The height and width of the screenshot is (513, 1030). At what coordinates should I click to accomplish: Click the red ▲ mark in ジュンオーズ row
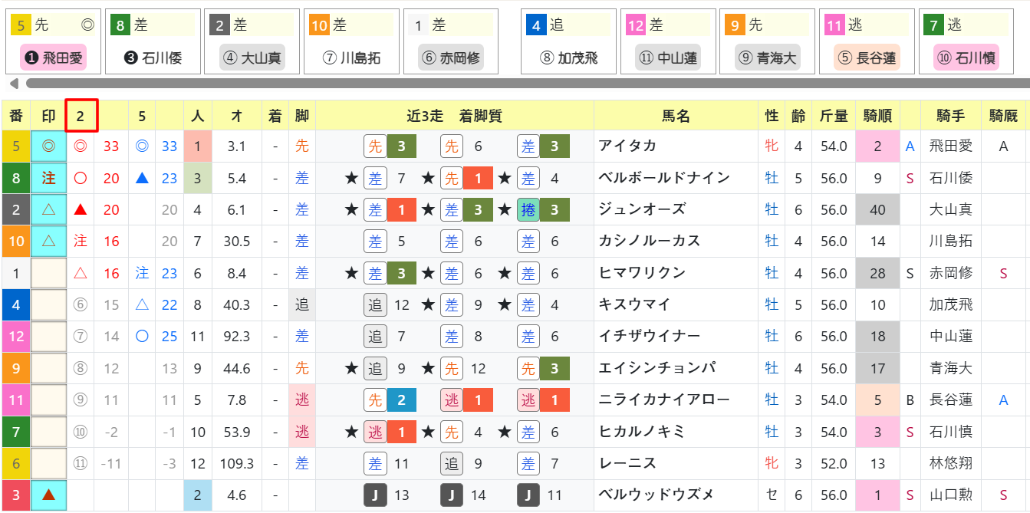click(x=80, y=209)
